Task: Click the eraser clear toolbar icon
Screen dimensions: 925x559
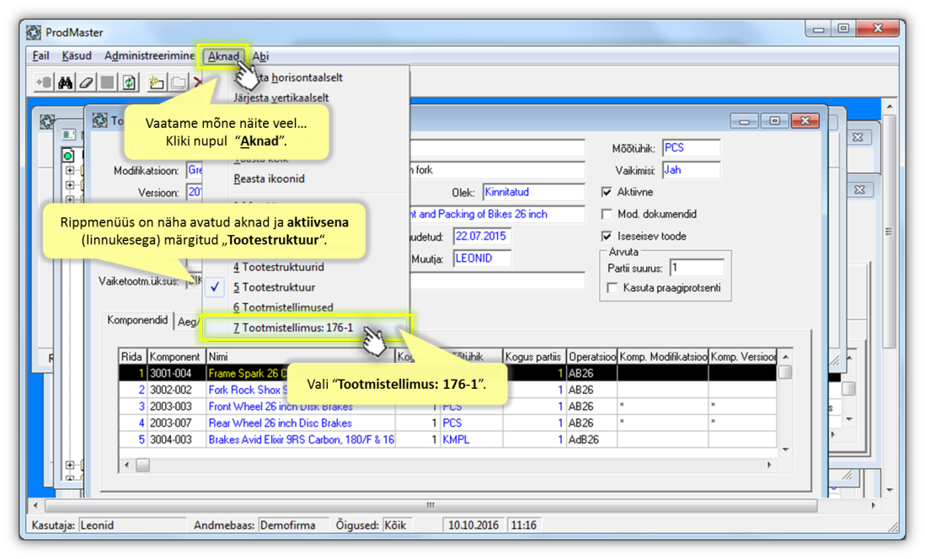Action: coord(86,83)
